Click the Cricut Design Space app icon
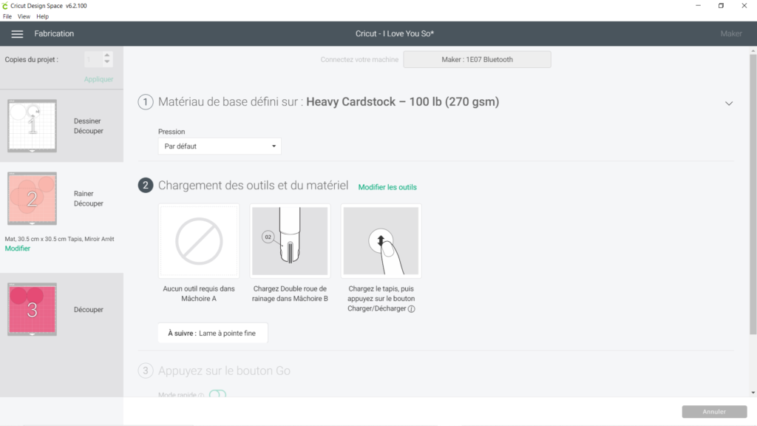This screenshot has height=426, width=757. click(5, 6)
